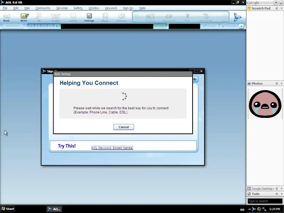Expand Scratch Pad with double chevron
This screenshot has width=284, height=213.
tap(277, 8)
